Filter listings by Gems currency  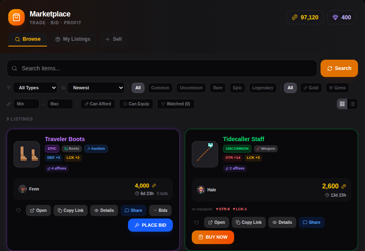point(337,88)
